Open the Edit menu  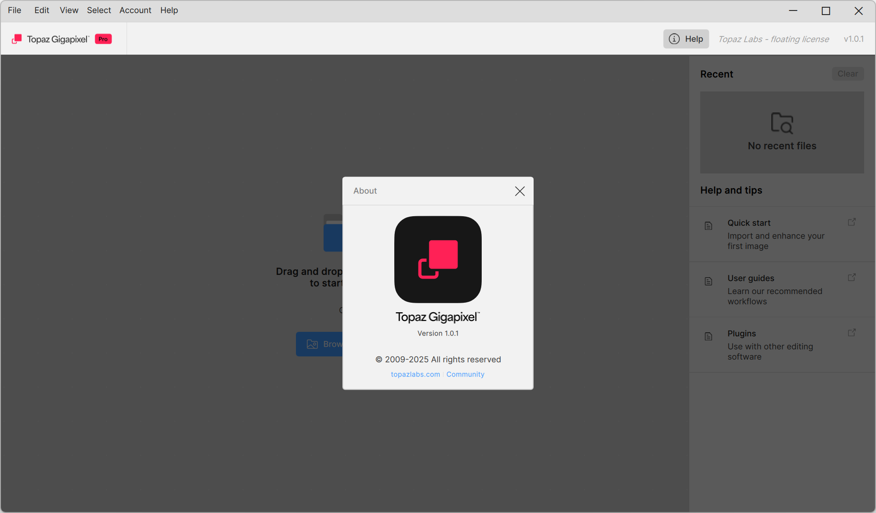[x=41, y=10]
